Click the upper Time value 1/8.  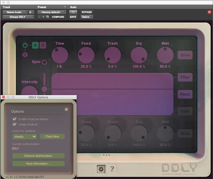point(60,67)
